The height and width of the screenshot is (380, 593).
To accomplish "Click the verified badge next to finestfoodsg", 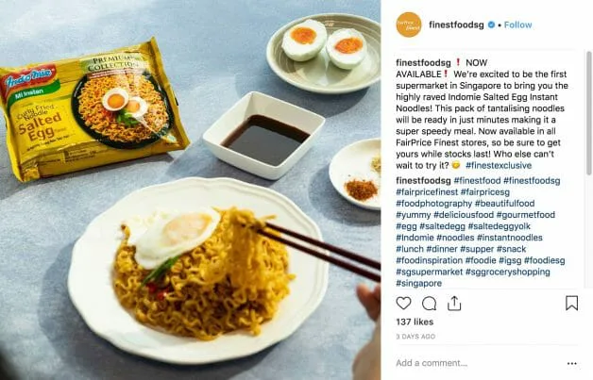I will coord(491,25).
